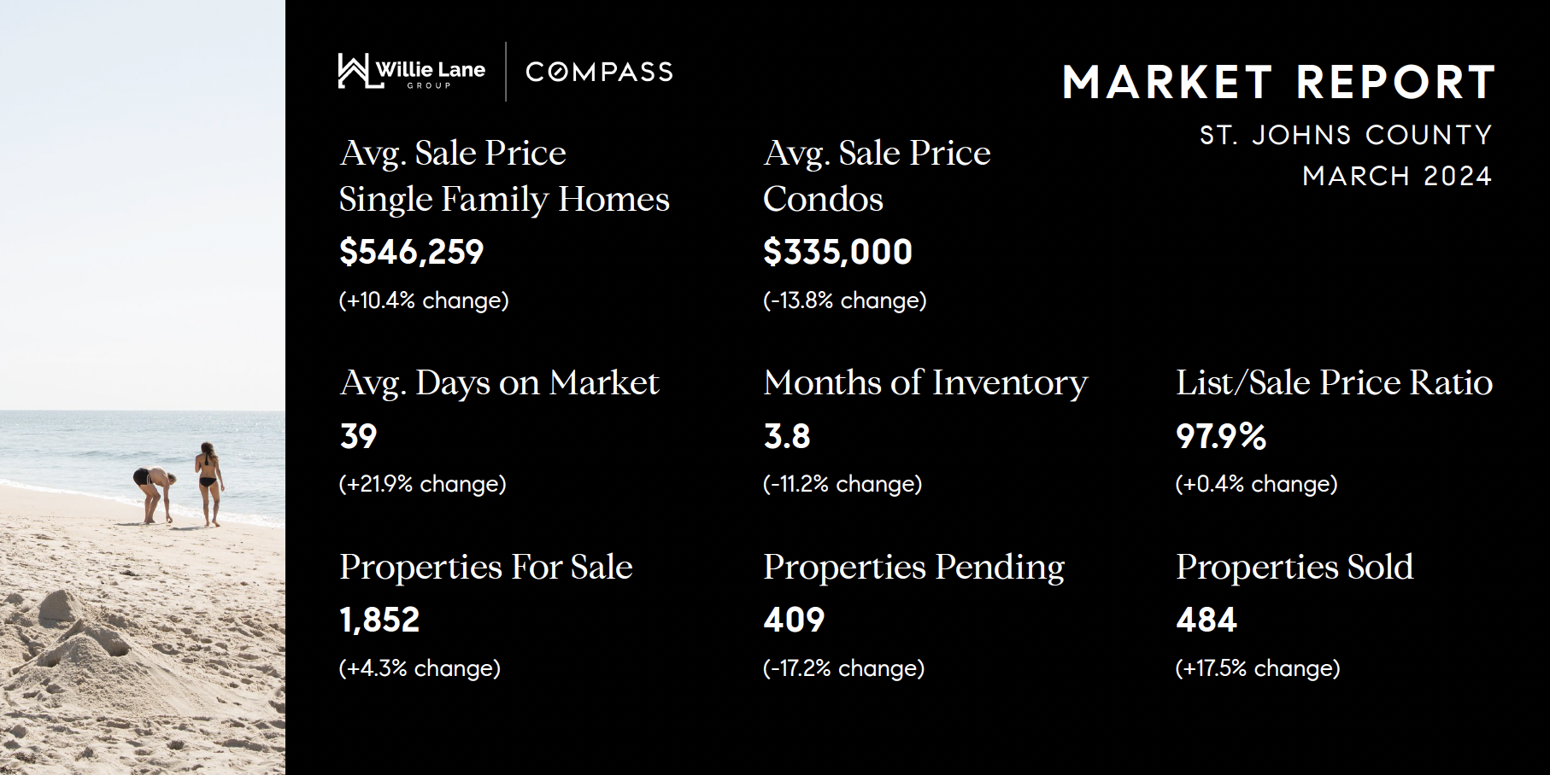Click the 484 properties sold value

(1207, 620)
